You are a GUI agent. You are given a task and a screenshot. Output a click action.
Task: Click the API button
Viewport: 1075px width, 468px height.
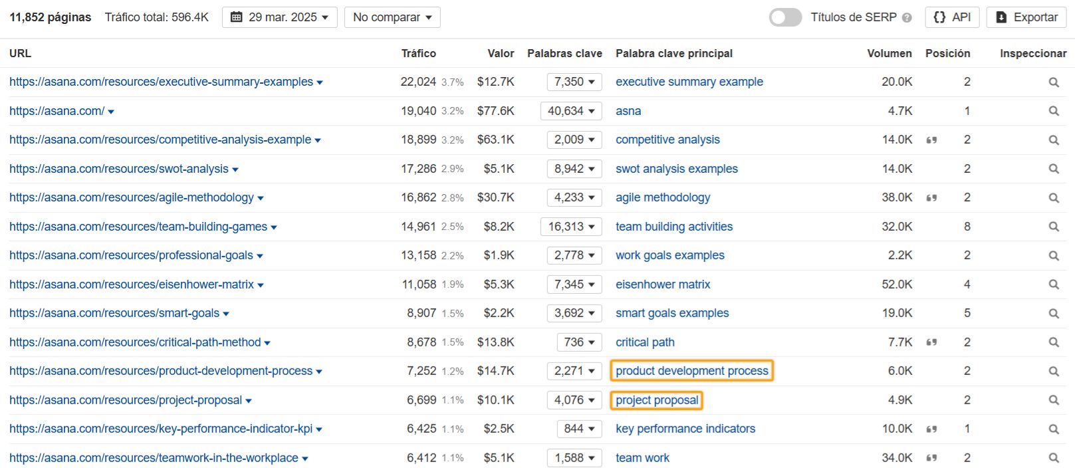[x=952, y=17]
